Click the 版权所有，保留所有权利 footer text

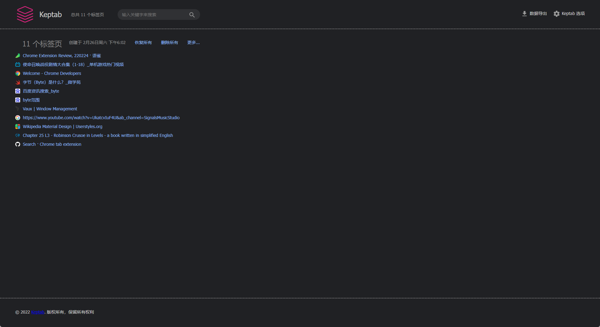coord(70,312)
